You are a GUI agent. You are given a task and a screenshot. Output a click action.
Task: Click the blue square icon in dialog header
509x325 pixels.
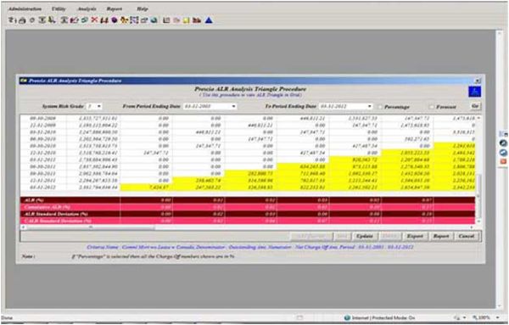[474, 92]
